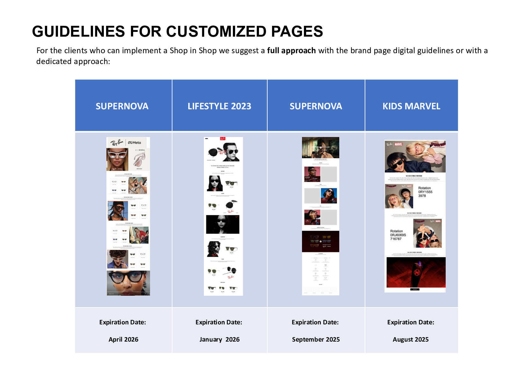
Task: Click the Ray-Ban Meta logo in the first thumbnail
Action: tap(126, 142)
